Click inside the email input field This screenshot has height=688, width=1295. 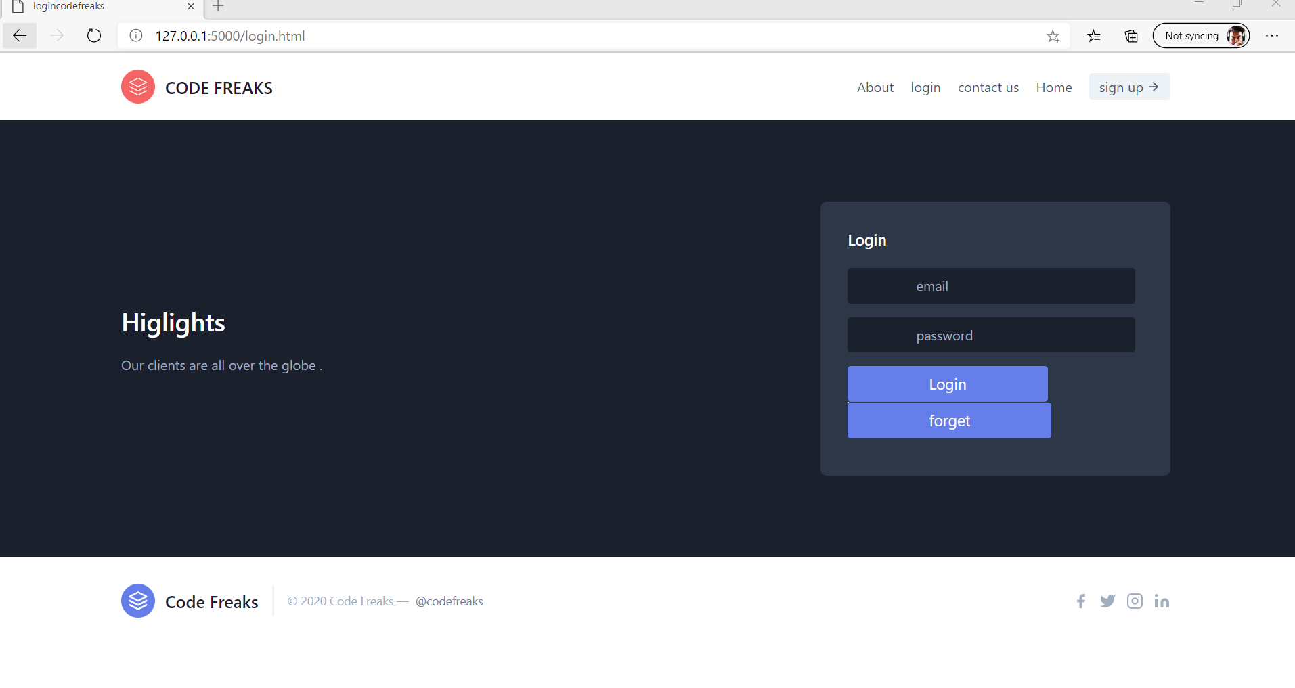[990, 285]
